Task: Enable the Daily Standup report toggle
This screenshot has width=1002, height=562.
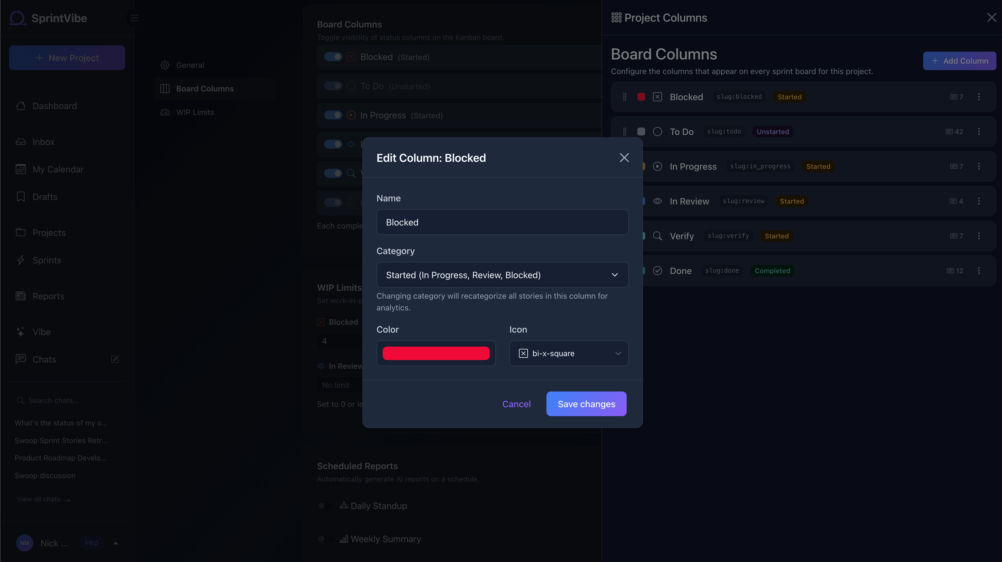Action: (x=326, y=506)
